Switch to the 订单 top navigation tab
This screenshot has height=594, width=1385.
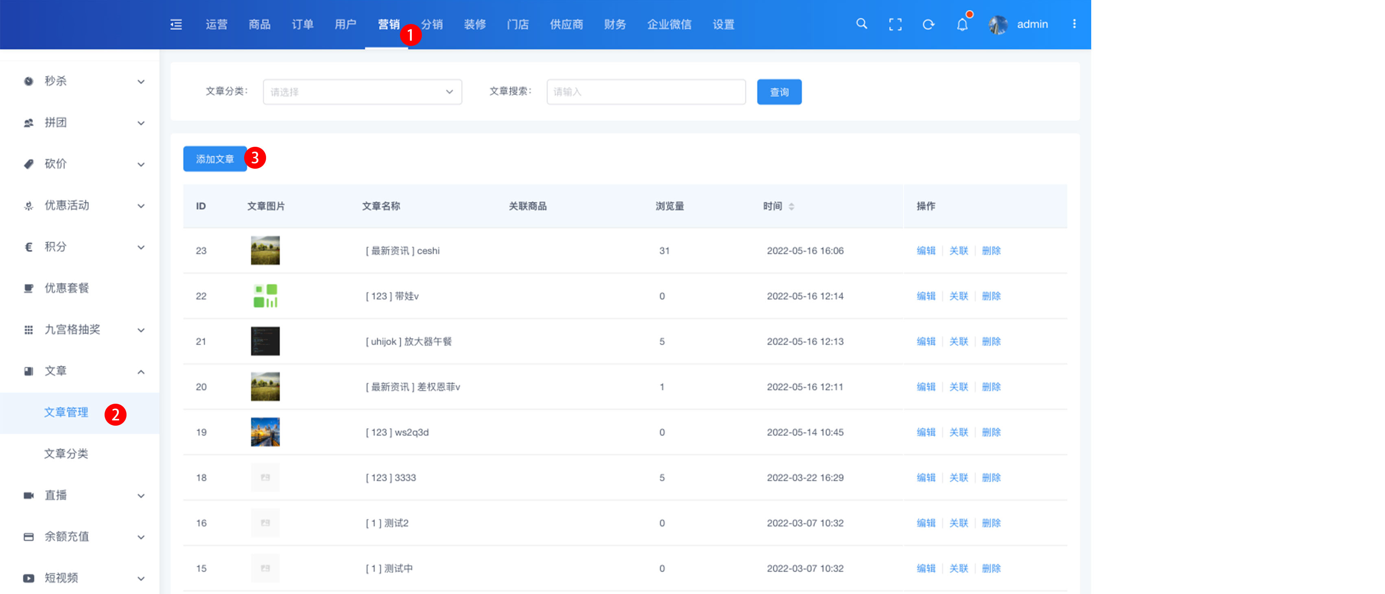(302, 24)
